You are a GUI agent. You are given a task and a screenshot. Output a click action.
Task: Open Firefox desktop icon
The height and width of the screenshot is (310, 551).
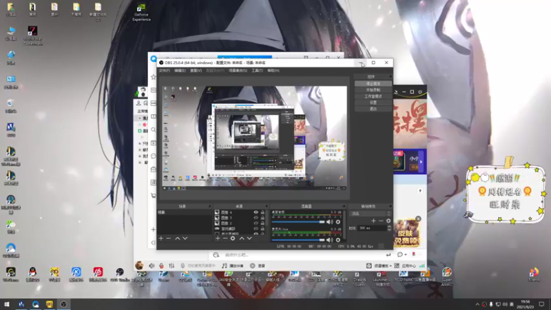(534, 274)
